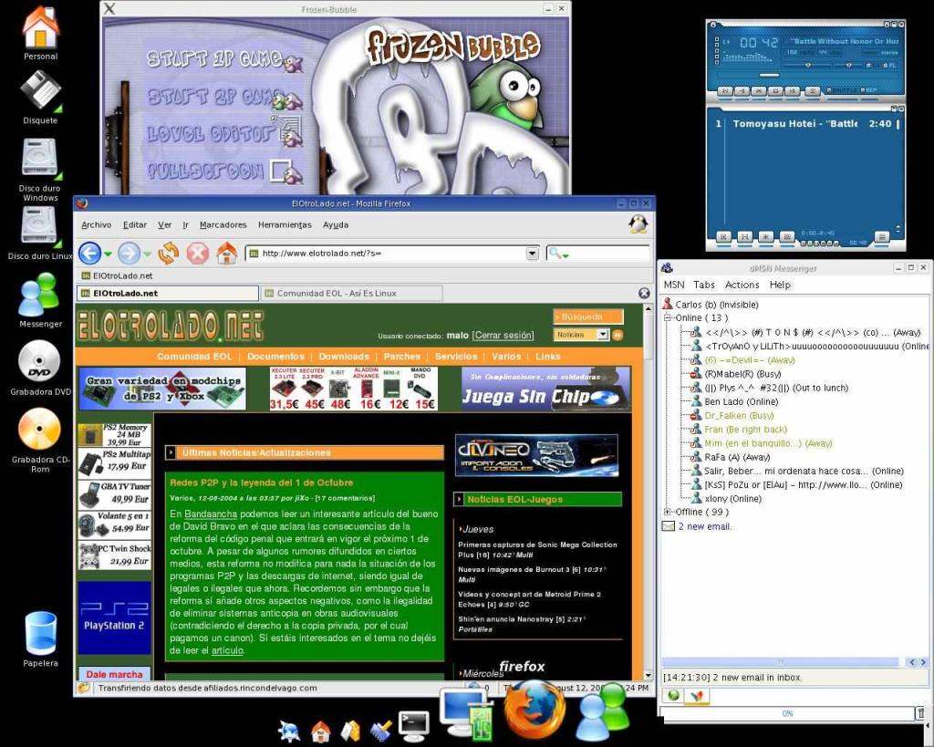Open Grabadora DVD desktop icon
934x747 pixels.
(x=40, y=368)
